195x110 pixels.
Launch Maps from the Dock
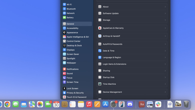click(x=32, y=104)
